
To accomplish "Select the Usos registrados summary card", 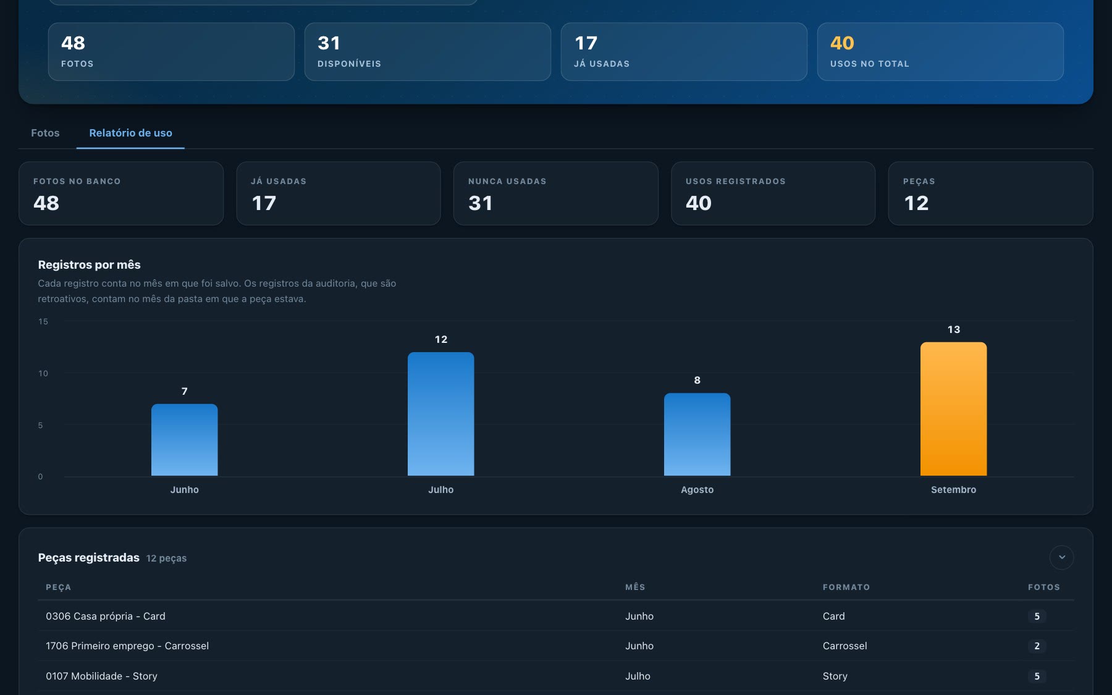I will point(773,193).
